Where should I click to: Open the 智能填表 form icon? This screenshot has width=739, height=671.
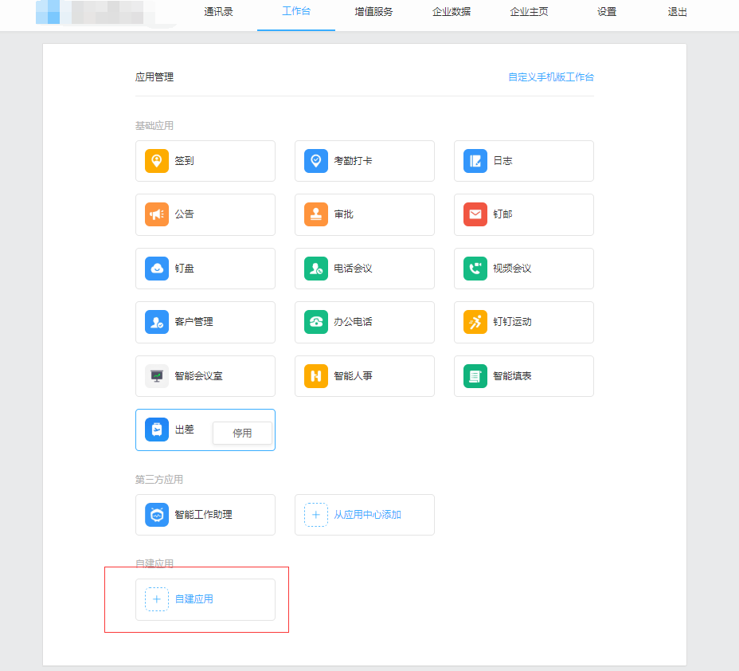click(475, 376)
